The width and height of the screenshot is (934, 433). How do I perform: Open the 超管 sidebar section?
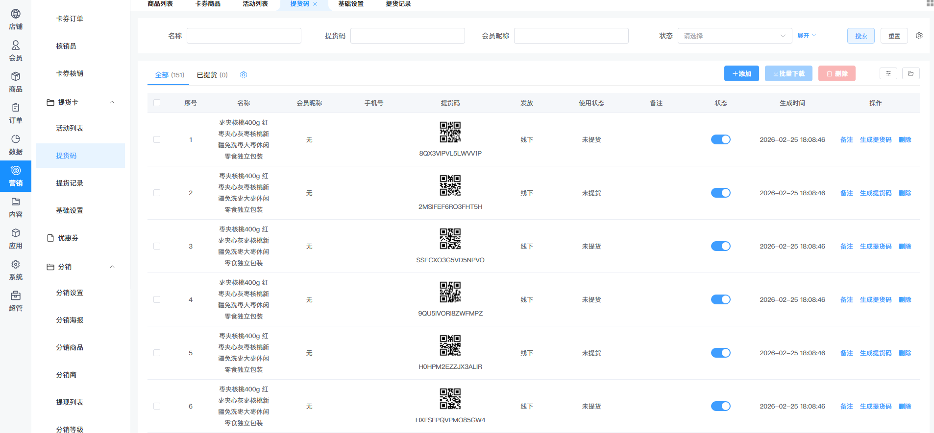16,301
